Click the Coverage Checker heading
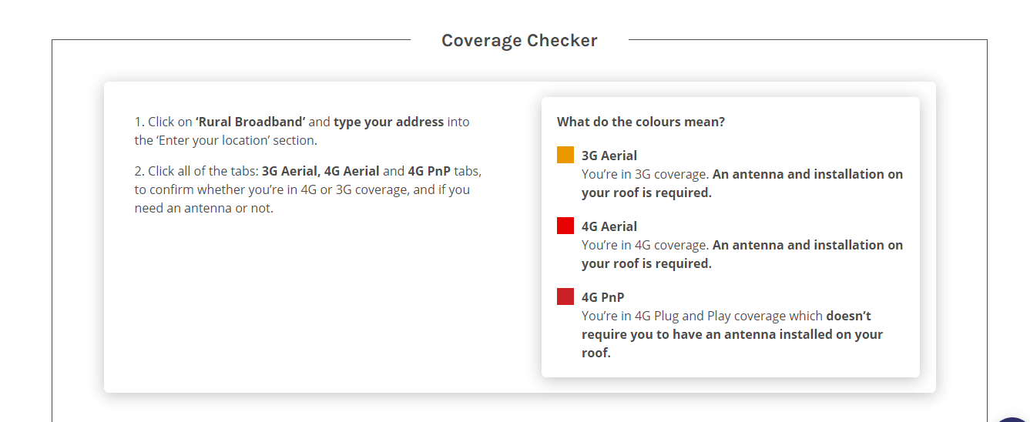 point(519,41)
